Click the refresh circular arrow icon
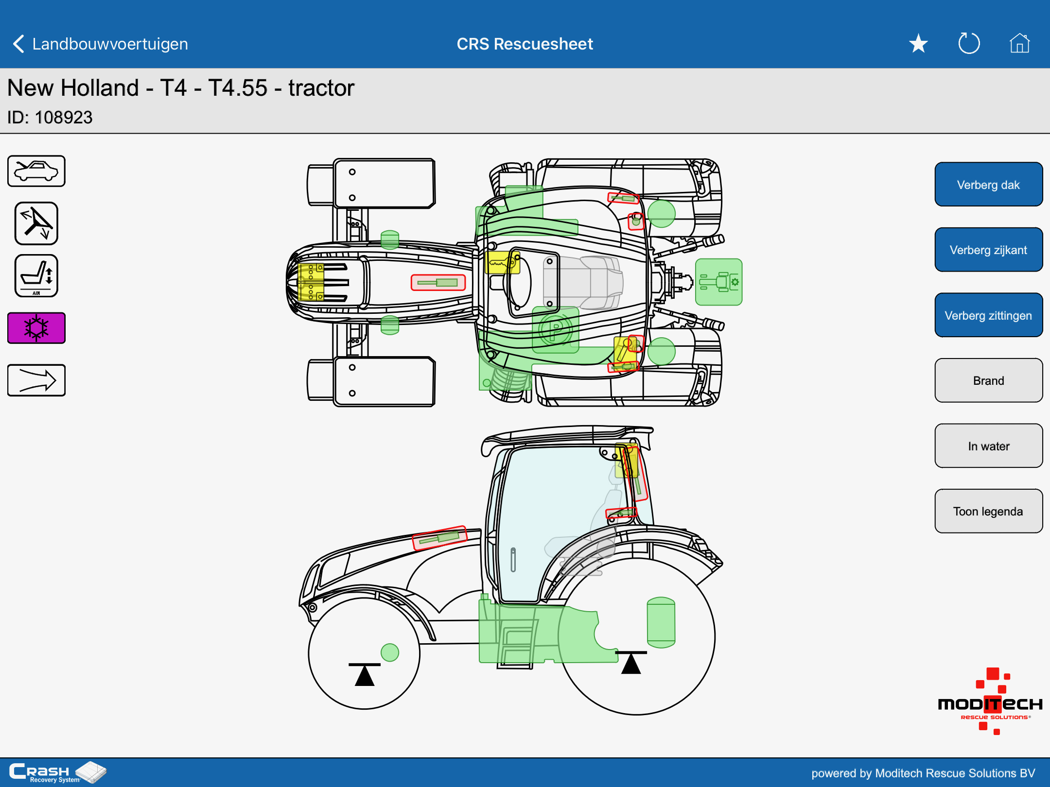The image size is (1050, 787). point(969,44)
